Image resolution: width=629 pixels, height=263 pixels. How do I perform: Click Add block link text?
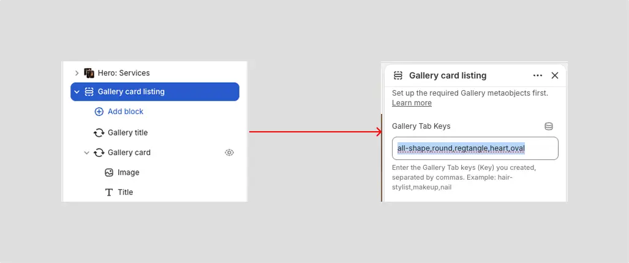tap(126, 112)
